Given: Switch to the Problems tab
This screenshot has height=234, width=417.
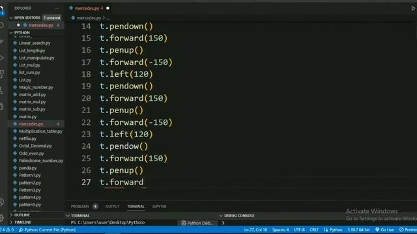Looking at the screenshot, I should coord(80,207).
